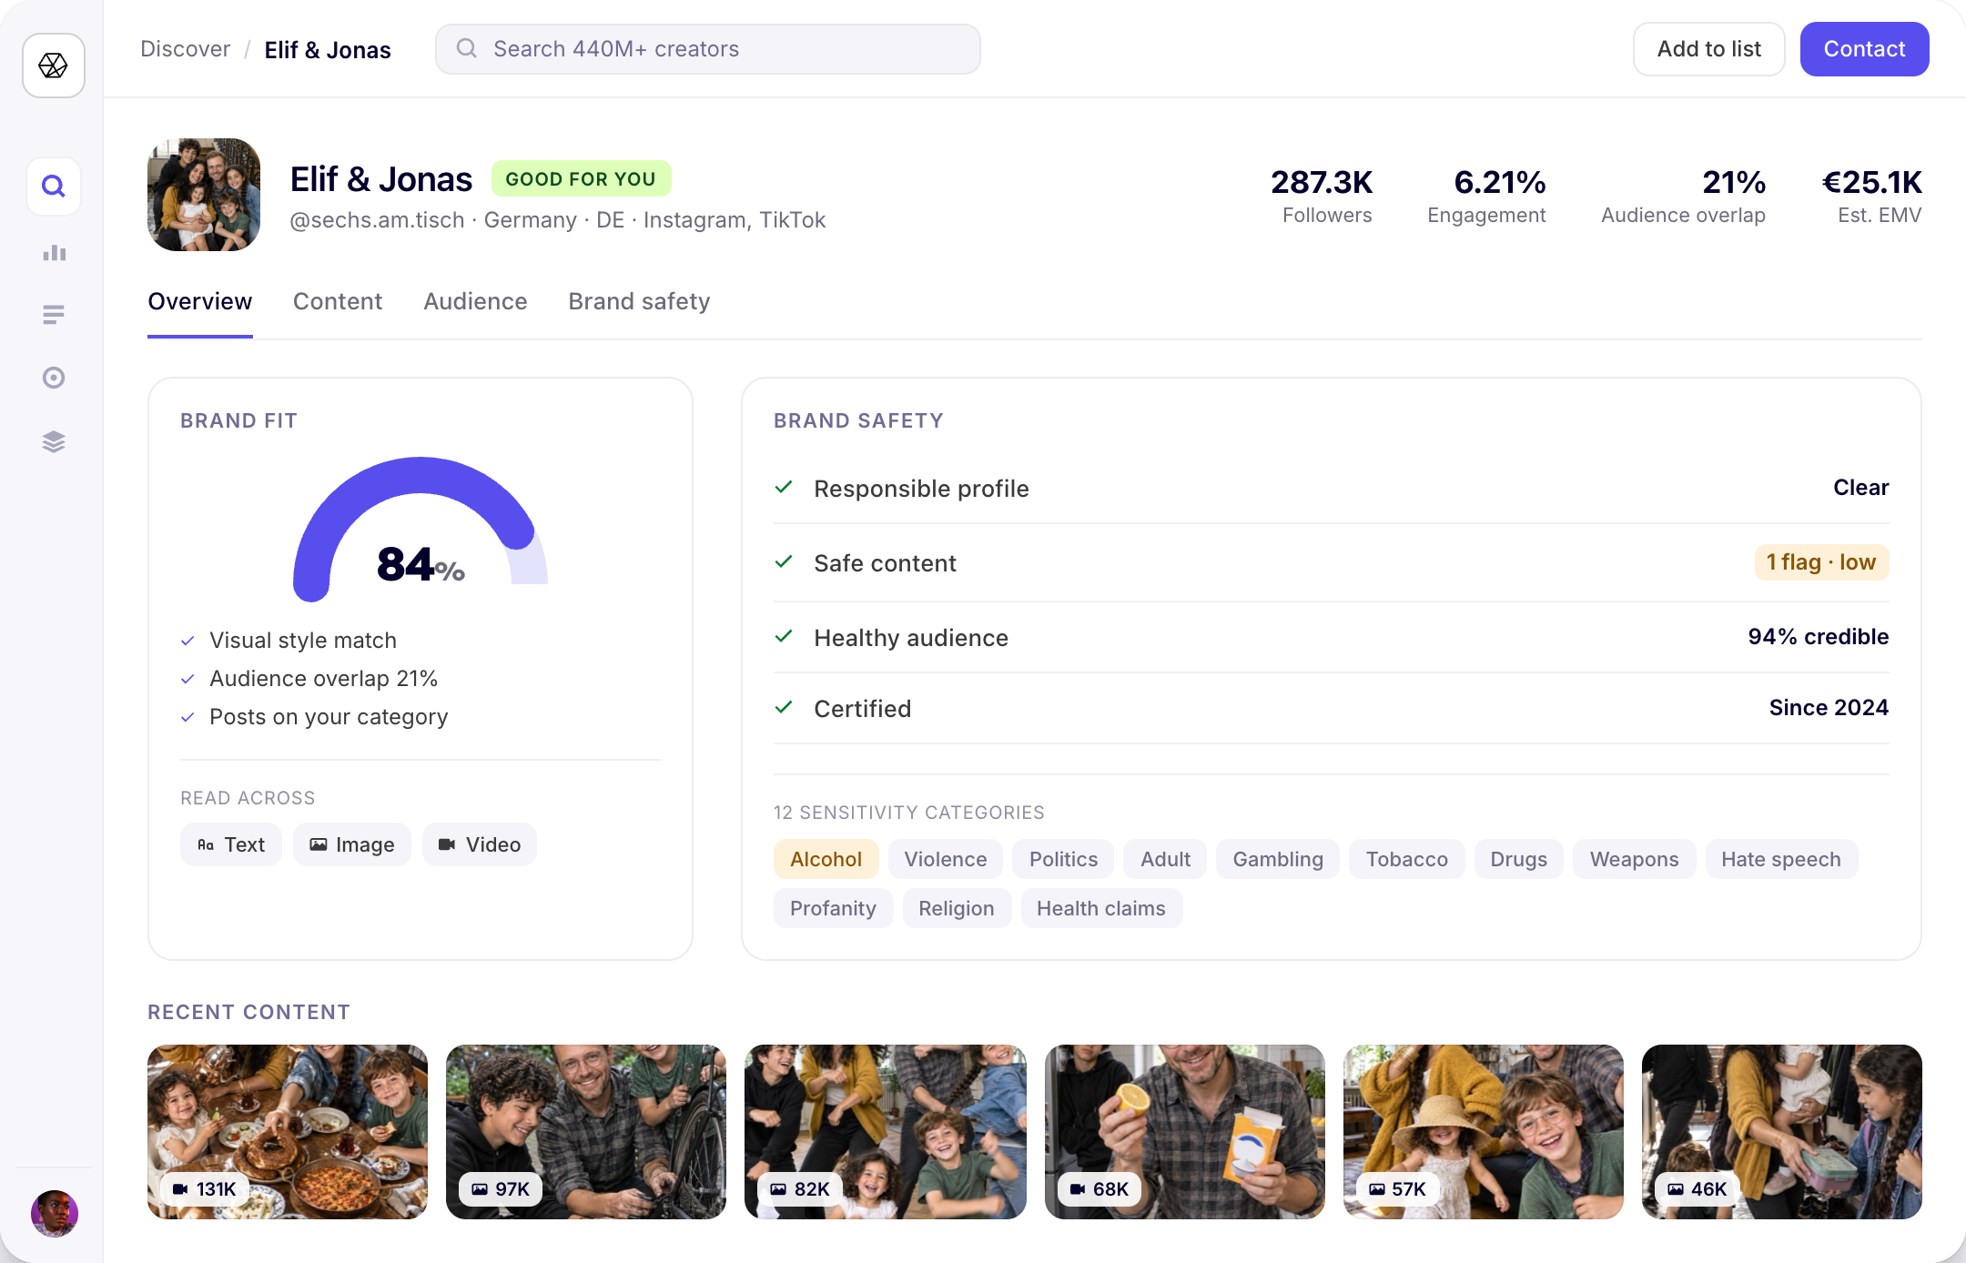1966x1263 pixels.
Task: Click the 1 flag · low badge
Action: point(1821,562)
